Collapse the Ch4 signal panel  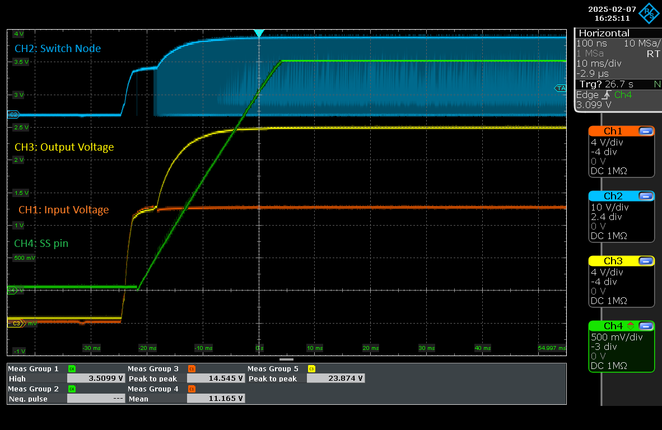pos(646,326)
